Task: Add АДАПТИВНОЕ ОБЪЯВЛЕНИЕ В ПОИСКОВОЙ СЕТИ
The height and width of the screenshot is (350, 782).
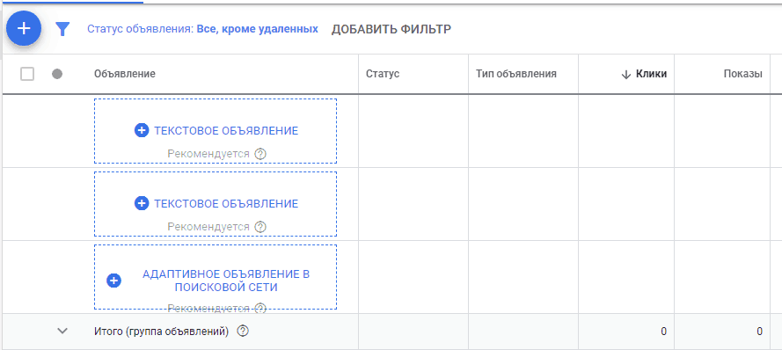Action: point(216,277)
